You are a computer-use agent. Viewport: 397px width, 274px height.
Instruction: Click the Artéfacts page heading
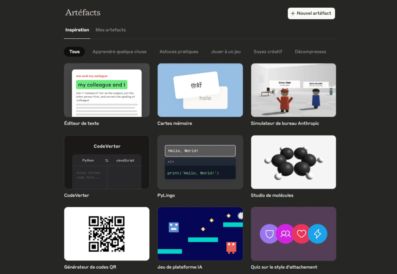pos(83,13)
